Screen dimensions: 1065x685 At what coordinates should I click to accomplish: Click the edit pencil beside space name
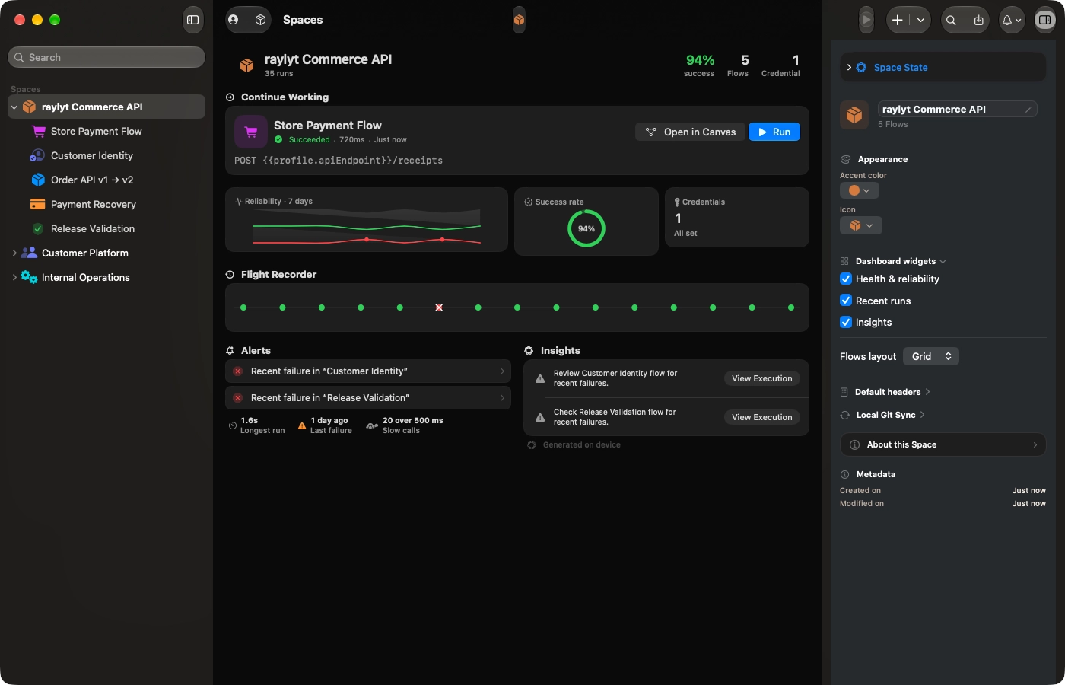[1028, 110]
